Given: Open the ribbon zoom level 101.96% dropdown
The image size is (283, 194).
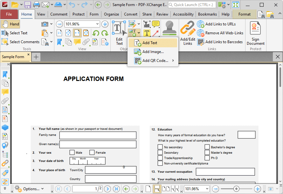Looking at the screenshot, I should click(97, 24).
